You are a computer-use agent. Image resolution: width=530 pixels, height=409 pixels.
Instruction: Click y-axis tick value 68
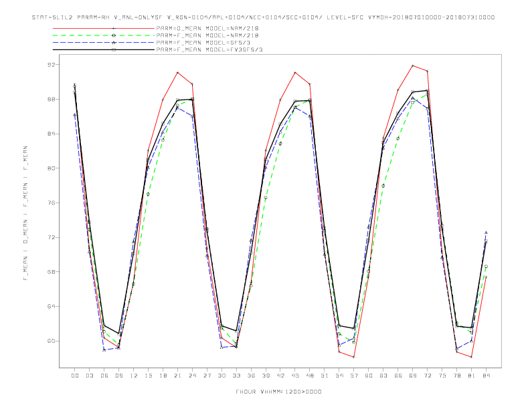coord(52,271)
